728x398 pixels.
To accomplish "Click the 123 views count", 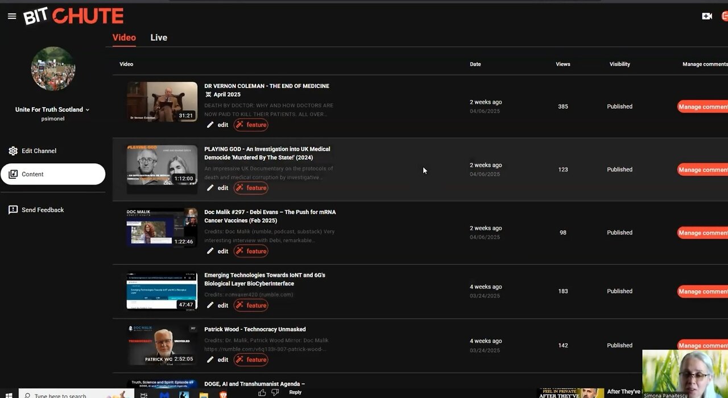I will [x=563, y=170].
